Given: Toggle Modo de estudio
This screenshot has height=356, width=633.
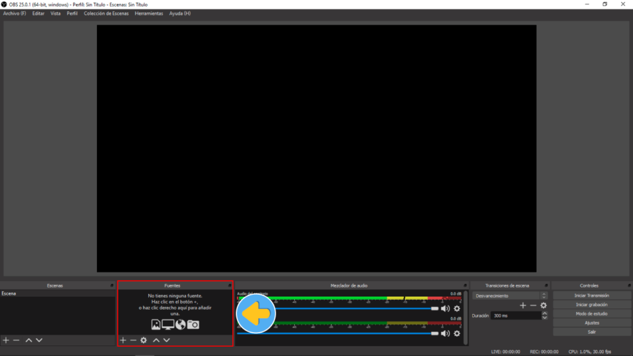Looking at the screenshot, I should pos(592,314).
